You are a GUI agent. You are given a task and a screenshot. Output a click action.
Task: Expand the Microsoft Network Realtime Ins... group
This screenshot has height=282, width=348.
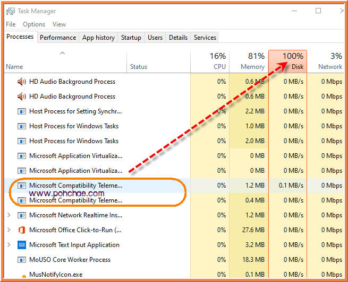click(x=9, y=215)
